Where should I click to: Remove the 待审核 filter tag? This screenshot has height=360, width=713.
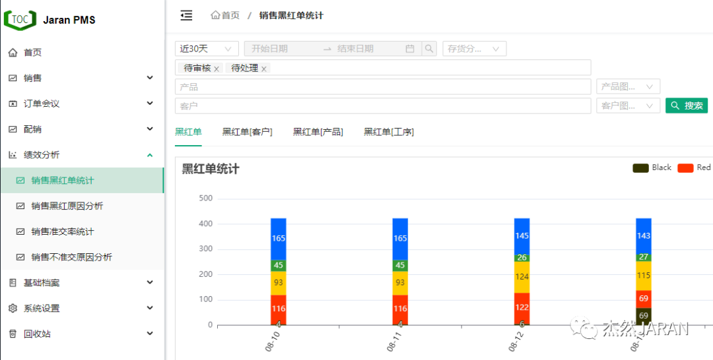coord(217,69)
